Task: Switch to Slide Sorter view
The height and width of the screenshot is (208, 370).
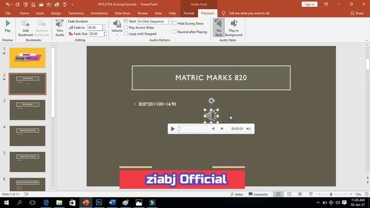Action: [289, 194]
